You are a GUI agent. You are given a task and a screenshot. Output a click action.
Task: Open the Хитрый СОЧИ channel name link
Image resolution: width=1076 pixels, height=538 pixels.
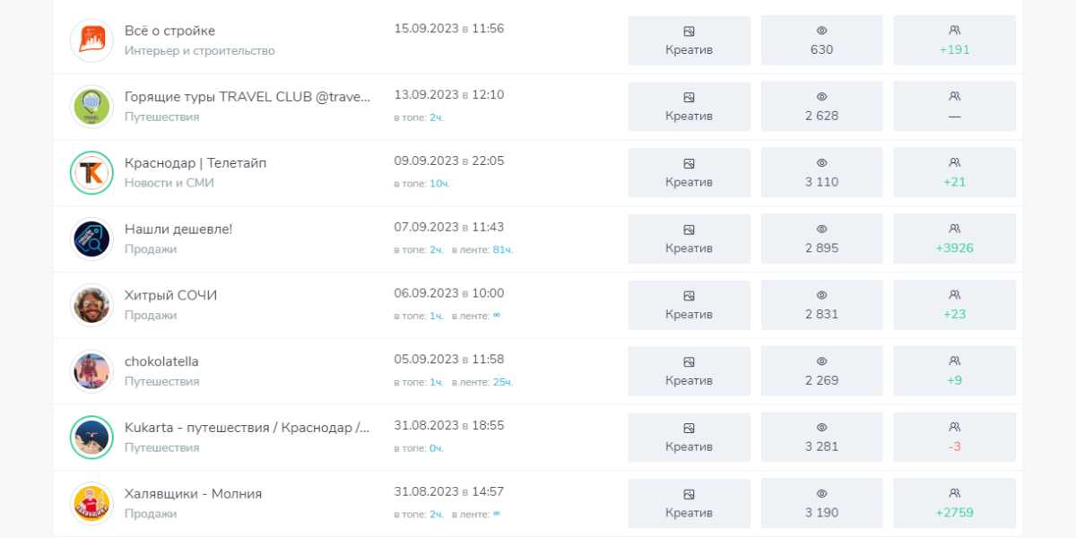[x=170, y=295]
